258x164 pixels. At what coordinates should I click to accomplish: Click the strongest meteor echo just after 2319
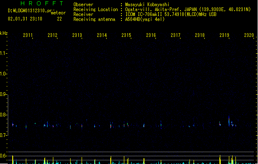(229, 121)
